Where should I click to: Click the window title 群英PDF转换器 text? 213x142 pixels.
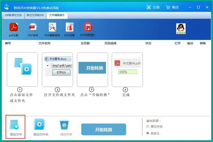tap(36, 8)
